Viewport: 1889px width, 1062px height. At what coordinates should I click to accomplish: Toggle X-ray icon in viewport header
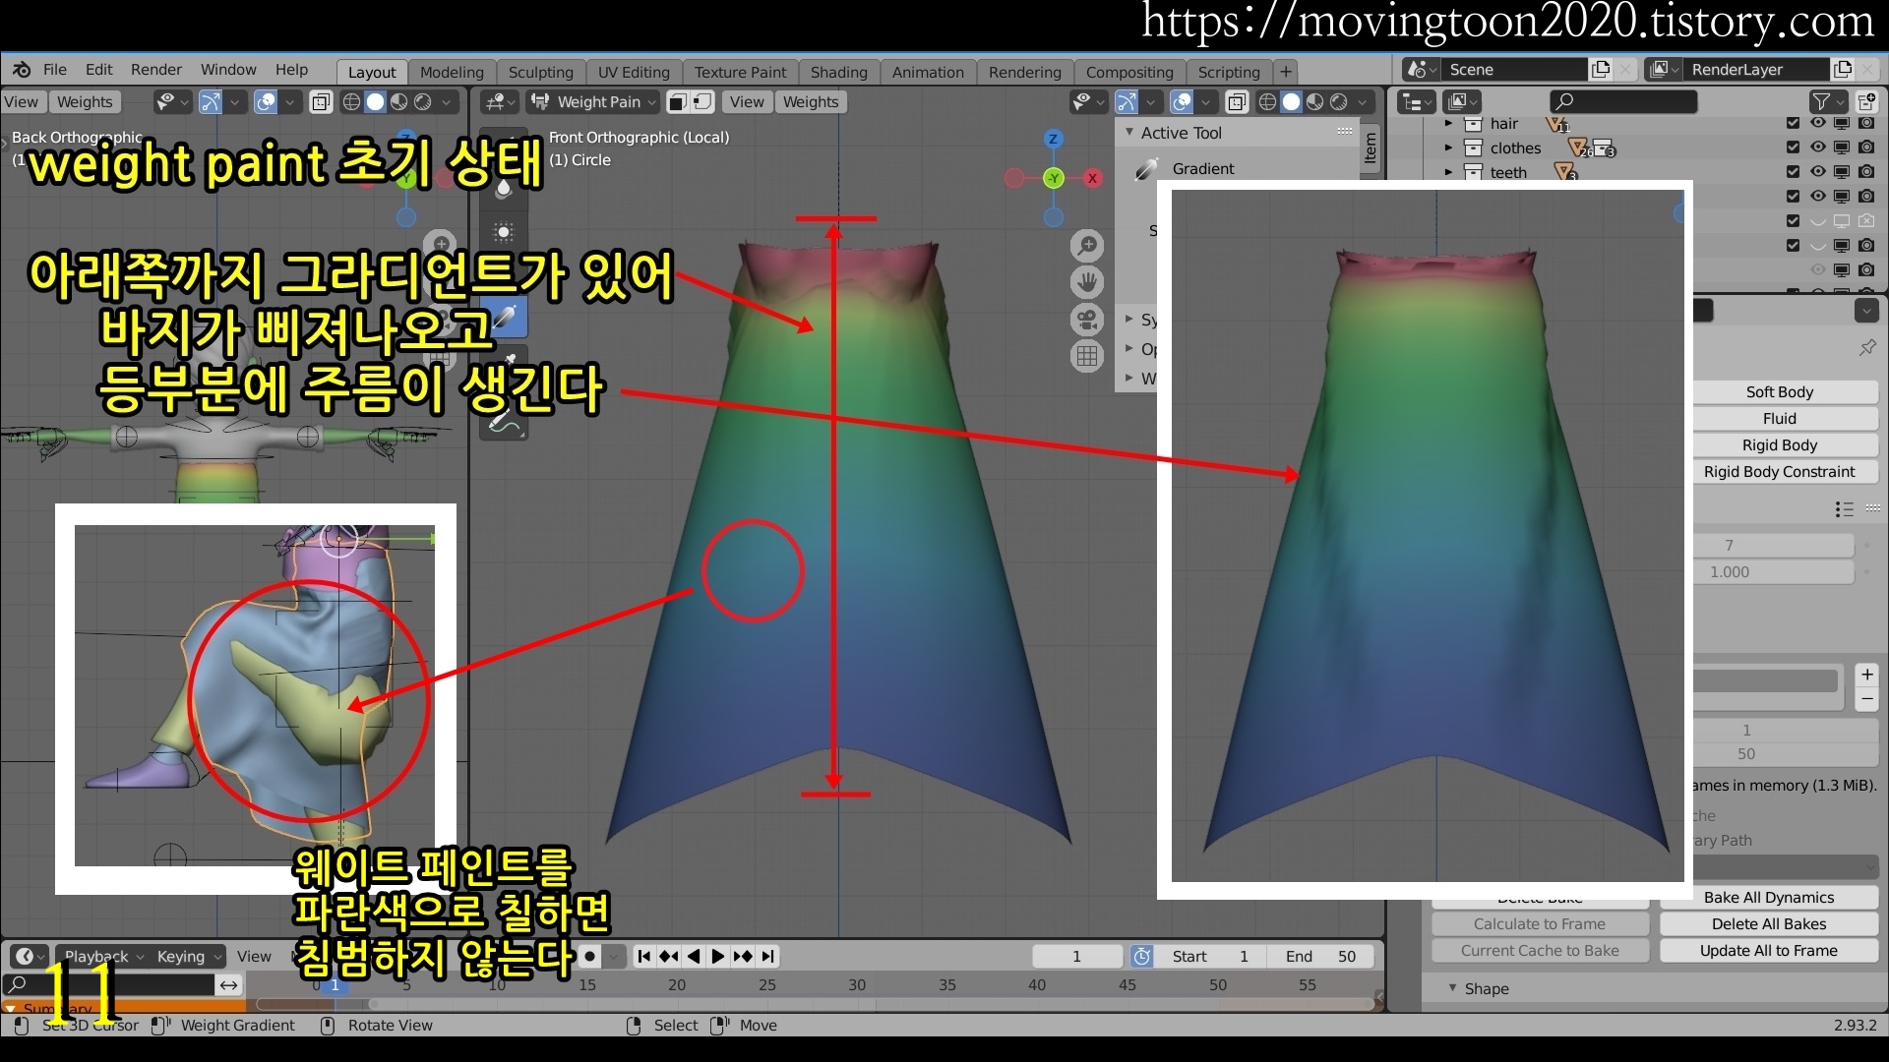[1237, 101]
